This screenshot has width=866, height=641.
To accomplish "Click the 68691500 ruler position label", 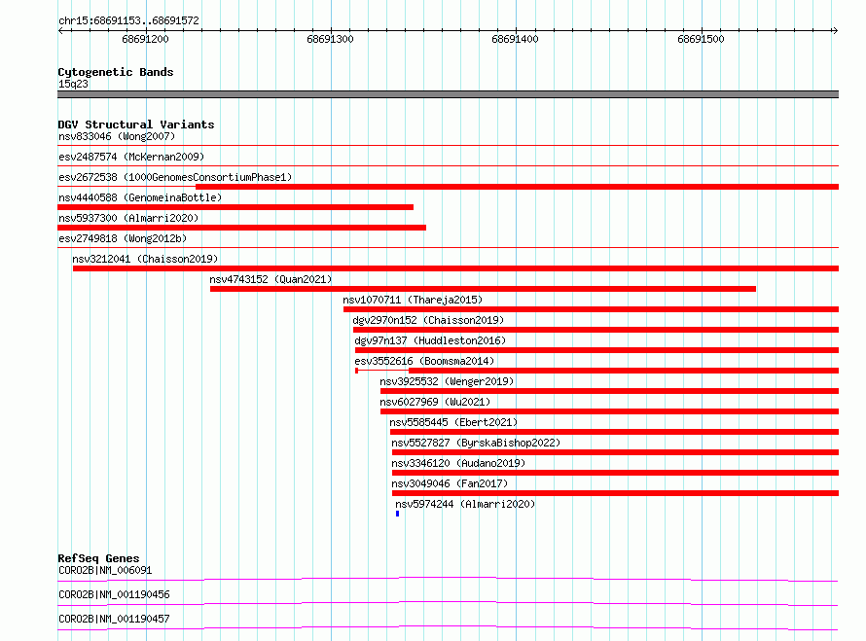I will (x=701, y=39).
